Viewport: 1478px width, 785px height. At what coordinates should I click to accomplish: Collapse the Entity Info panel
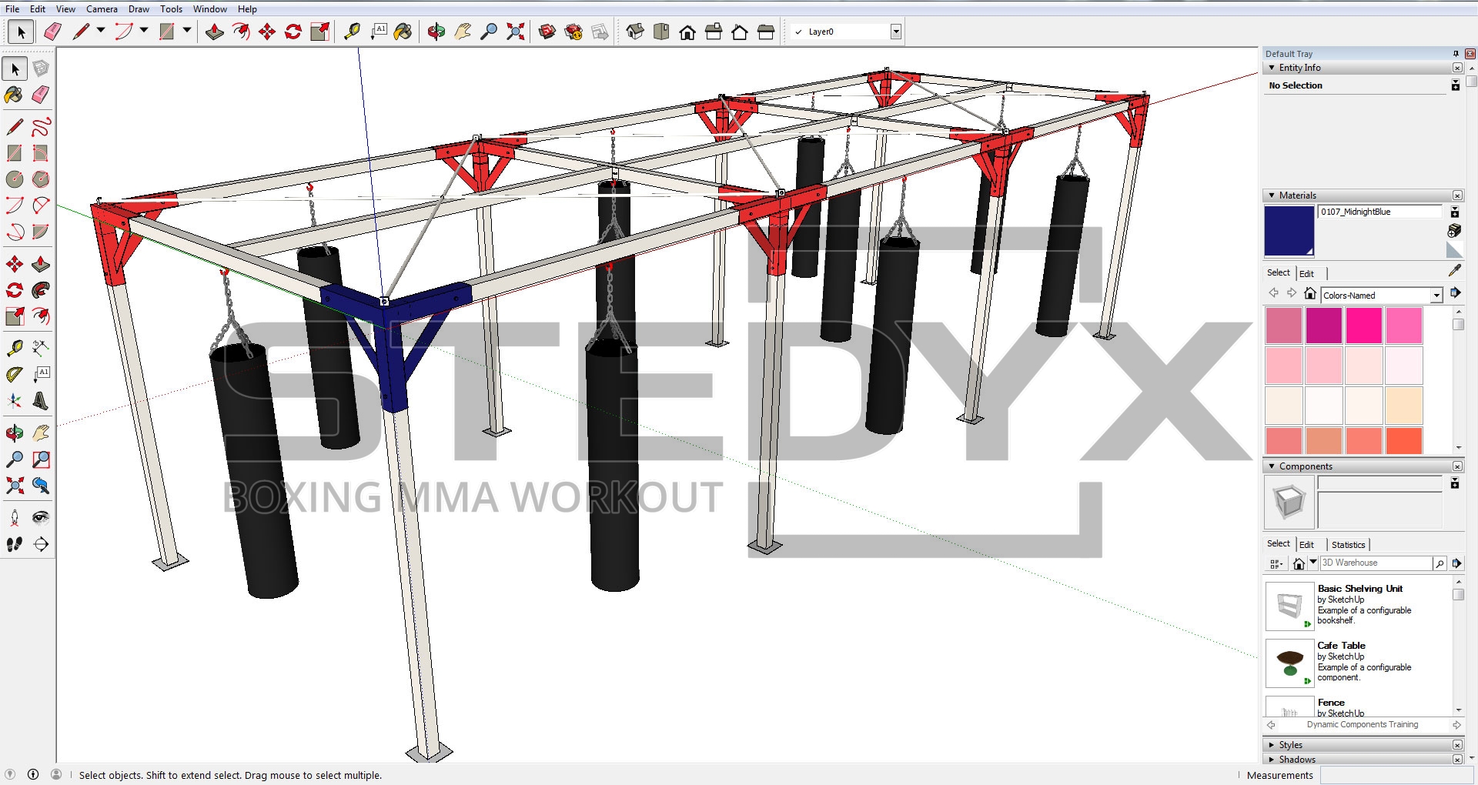pyautogui.click(x=1272, y=68)
